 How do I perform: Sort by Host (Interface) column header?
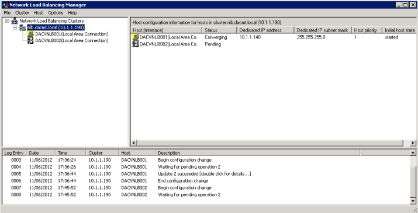(x=167, y=30)
